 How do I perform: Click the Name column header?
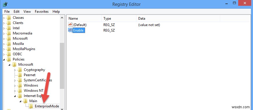[84, 19]
